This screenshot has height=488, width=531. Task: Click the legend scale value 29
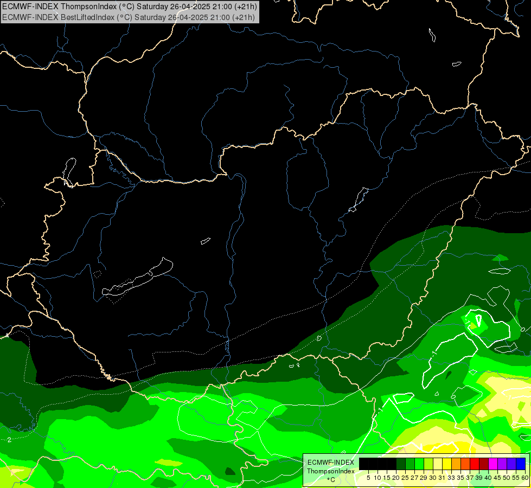(x=424, y=478)
